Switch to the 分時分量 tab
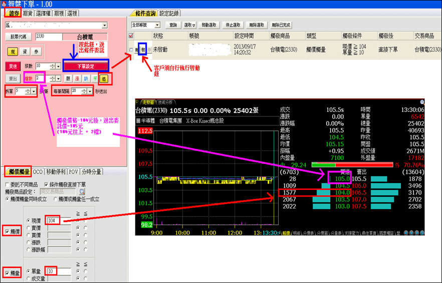The image size is (442, 283). click(91, 172)
